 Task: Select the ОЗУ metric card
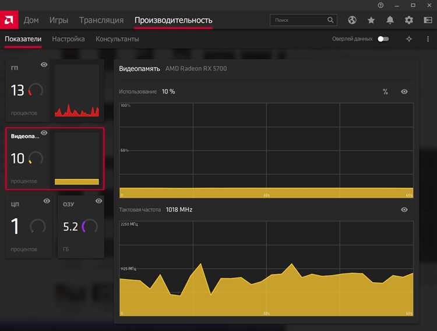click(81, 226)
